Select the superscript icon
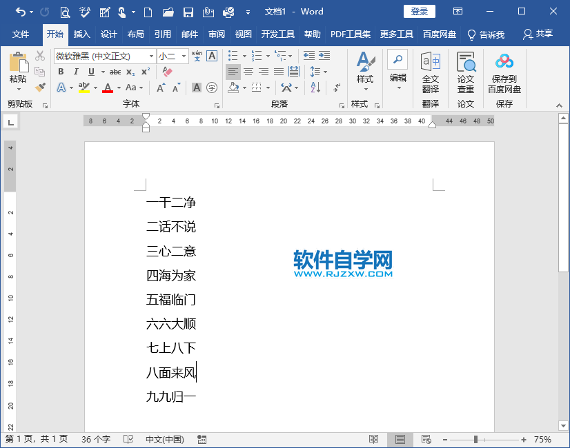The height and width of the screenshot is (448, 570). pyautogui.click(x=144, y=72)
